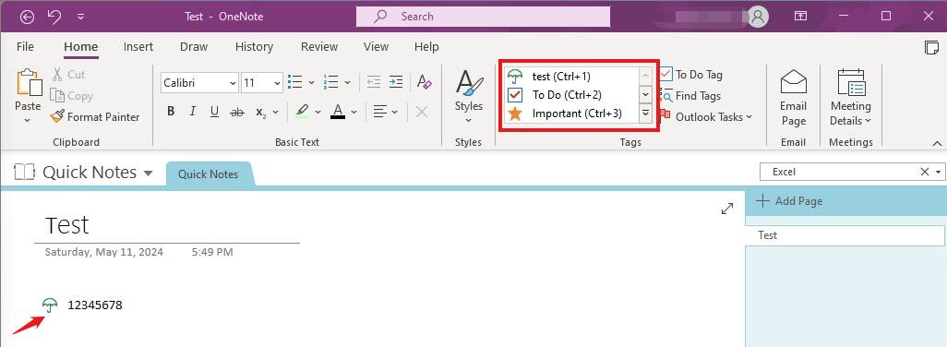This screenshot has width=947, height=347.
Task: Toggle Strikethrough formatting
Action: pos(236,112)
